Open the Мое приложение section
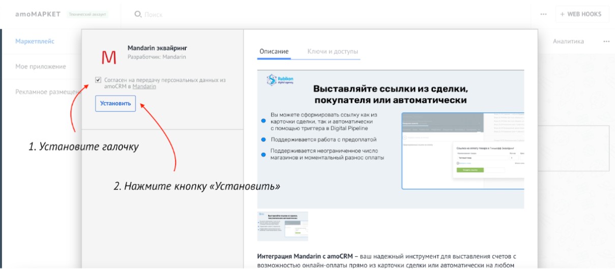 pos(41,67)
